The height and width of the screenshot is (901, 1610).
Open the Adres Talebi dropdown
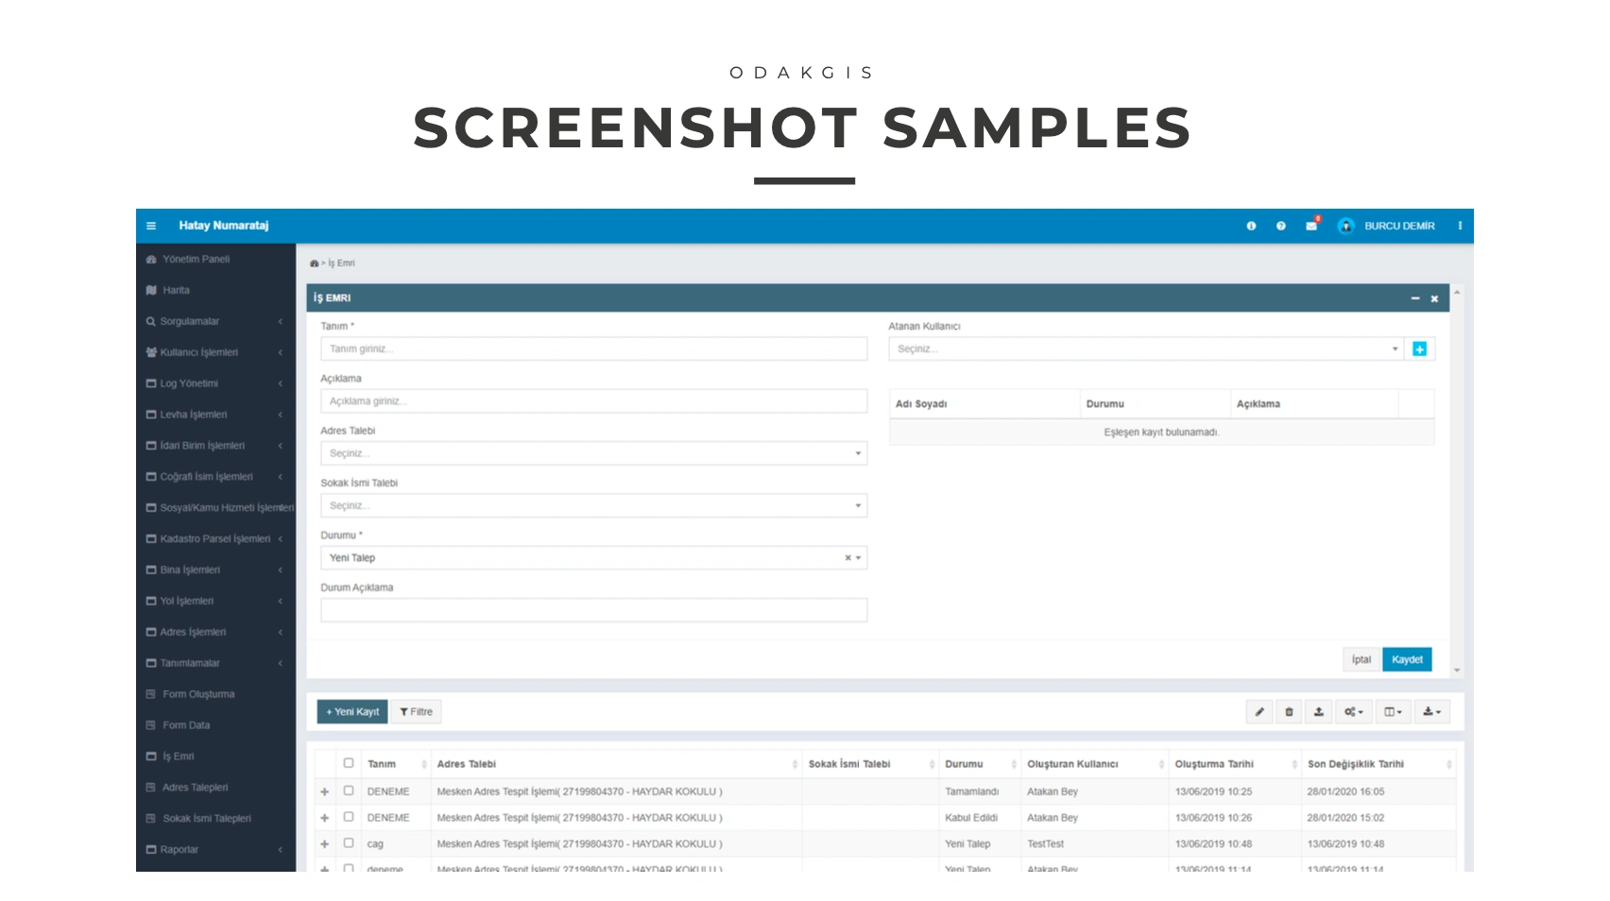pyautogui.click(x=593, y=453)
